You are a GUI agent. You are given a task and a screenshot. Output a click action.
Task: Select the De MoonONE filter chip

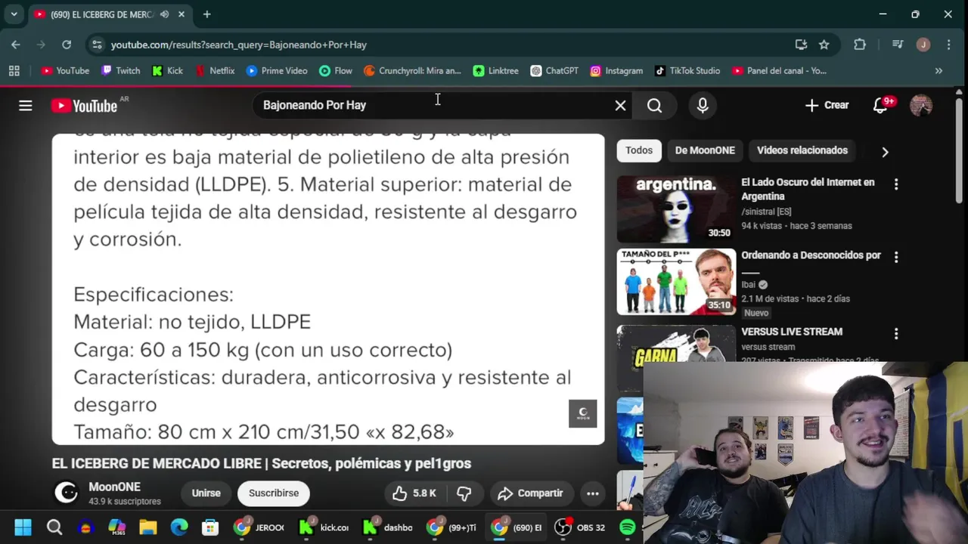click(x=705, y=150)
